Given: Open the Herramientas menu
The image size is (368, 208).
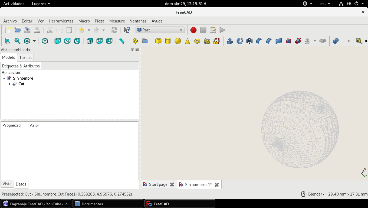Looking at the screenshot, I should coord(61,21).
